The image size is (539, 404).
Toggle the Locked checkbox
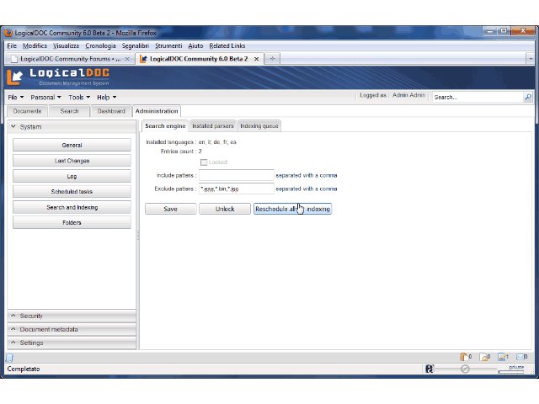(x=204, y=162)
